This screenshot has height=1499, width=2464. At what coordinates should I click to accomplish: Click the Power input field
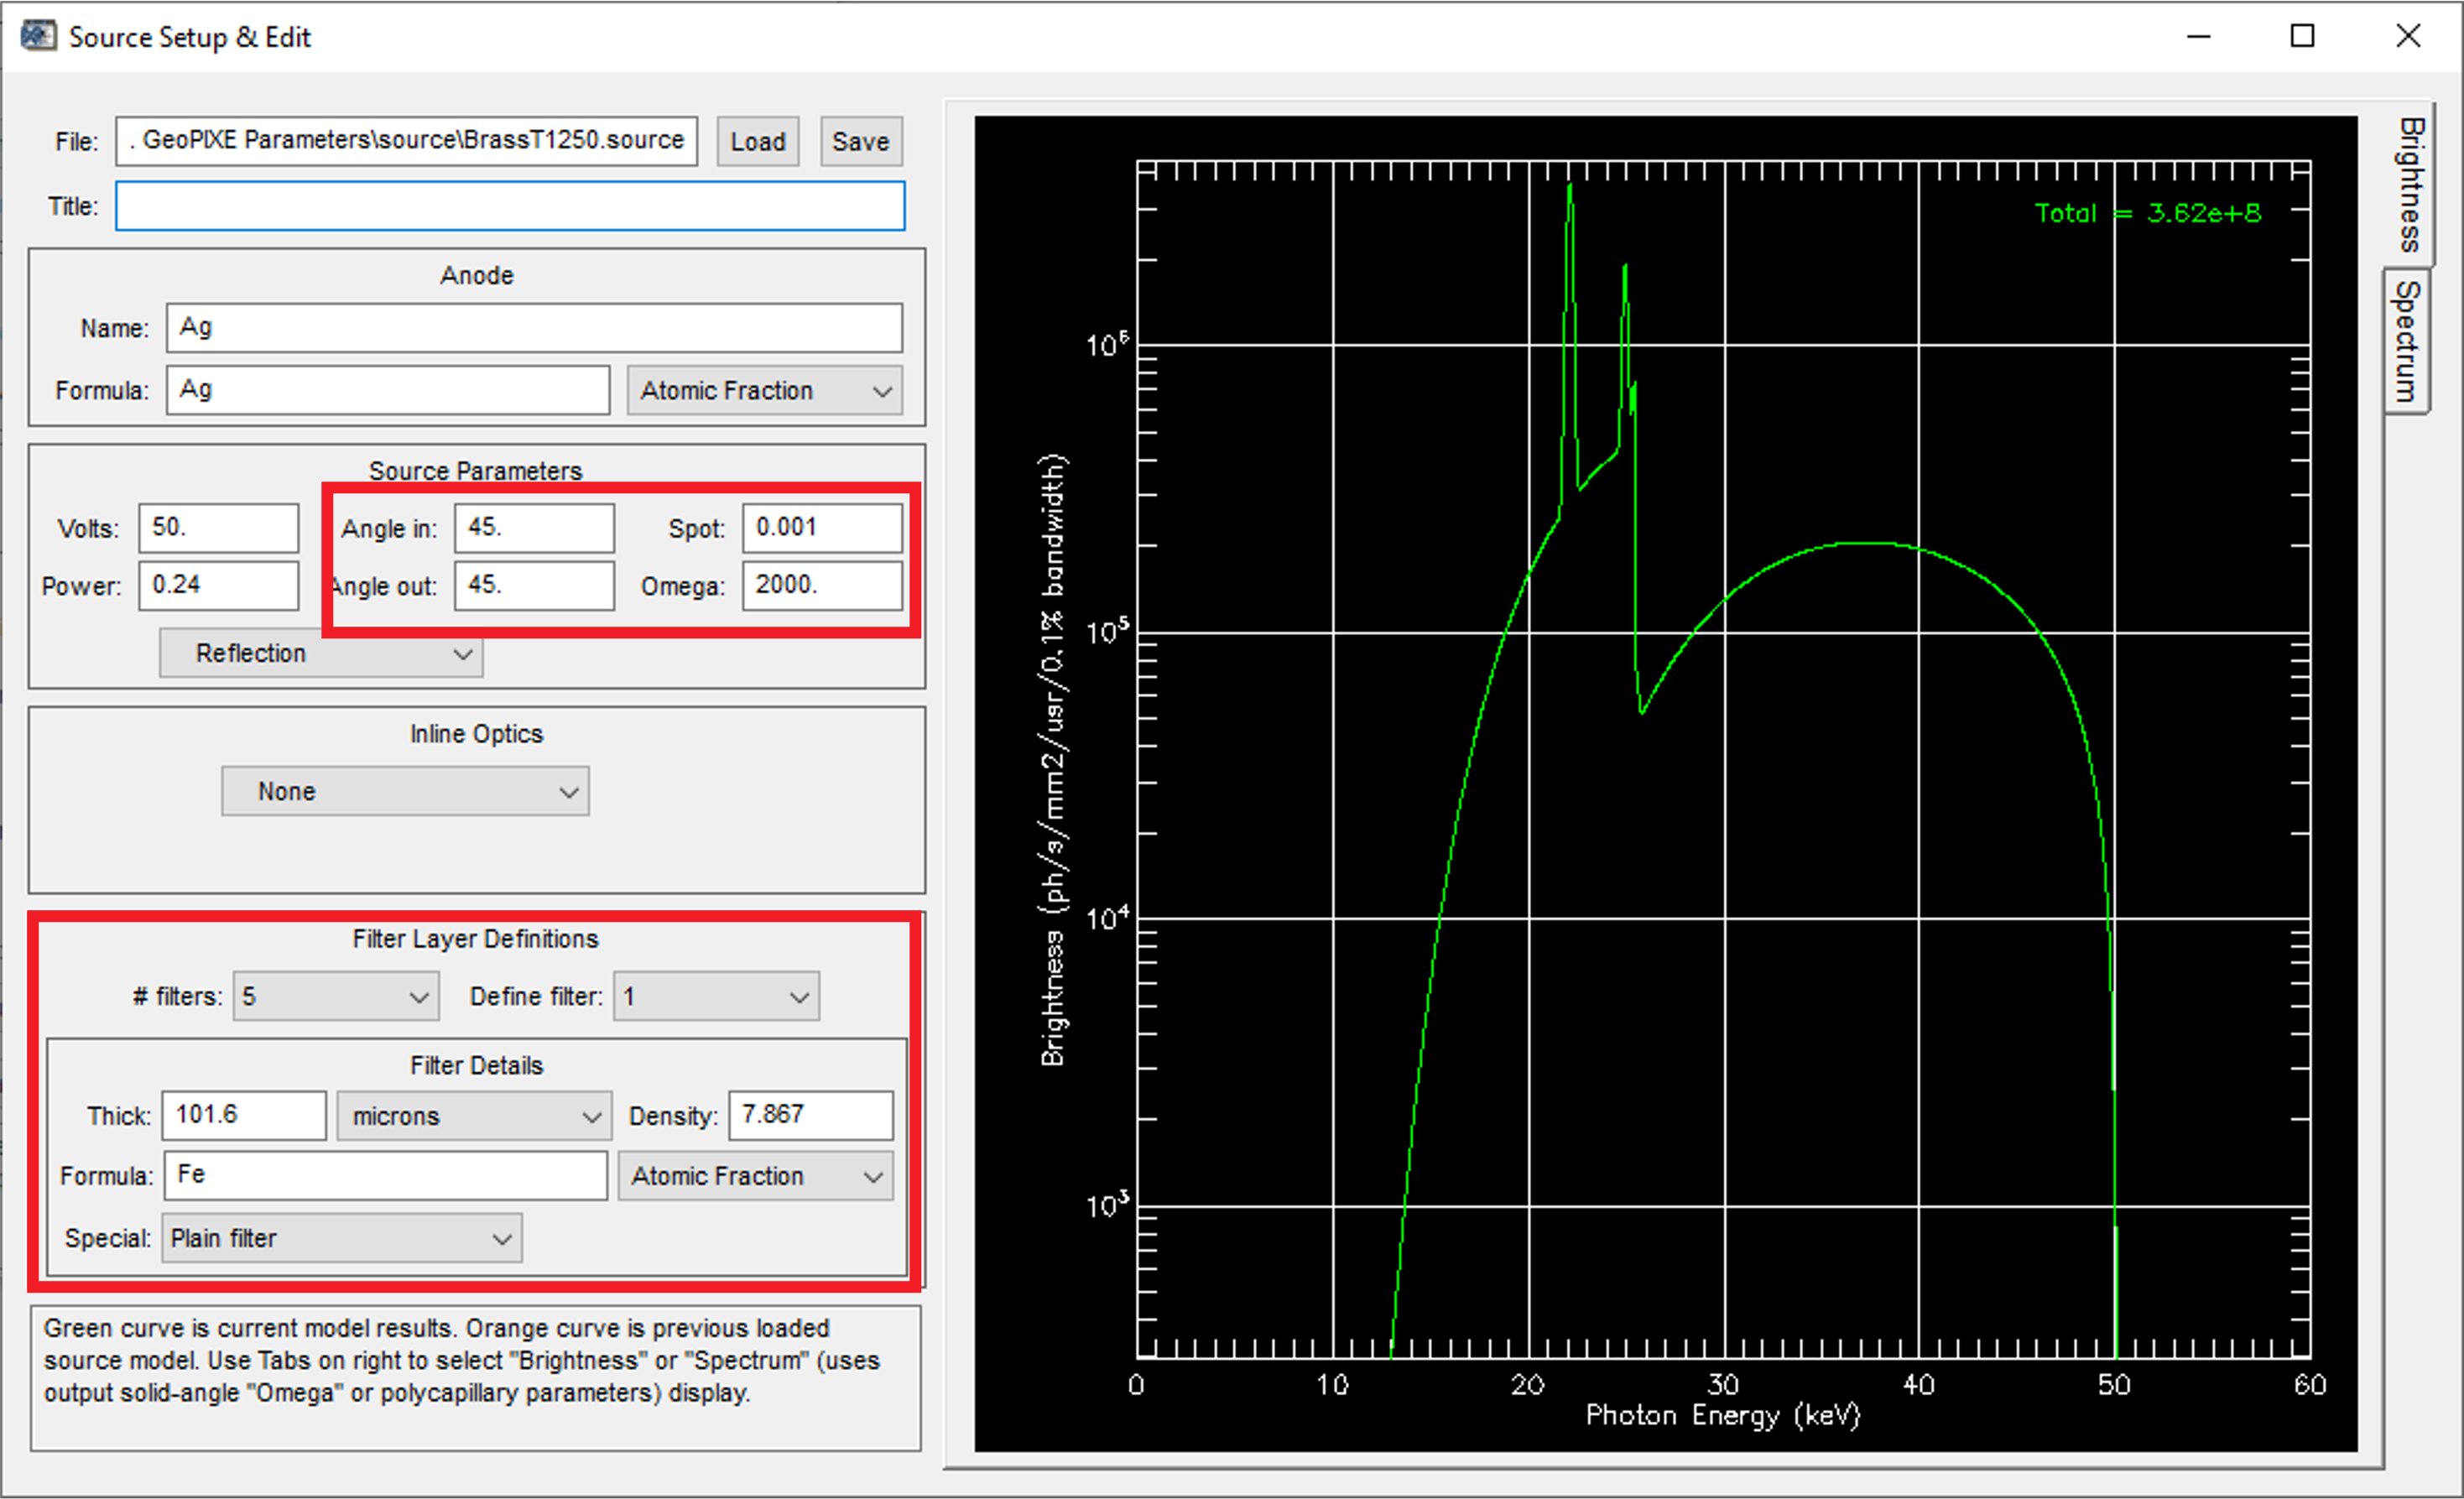tap(218, 585)
